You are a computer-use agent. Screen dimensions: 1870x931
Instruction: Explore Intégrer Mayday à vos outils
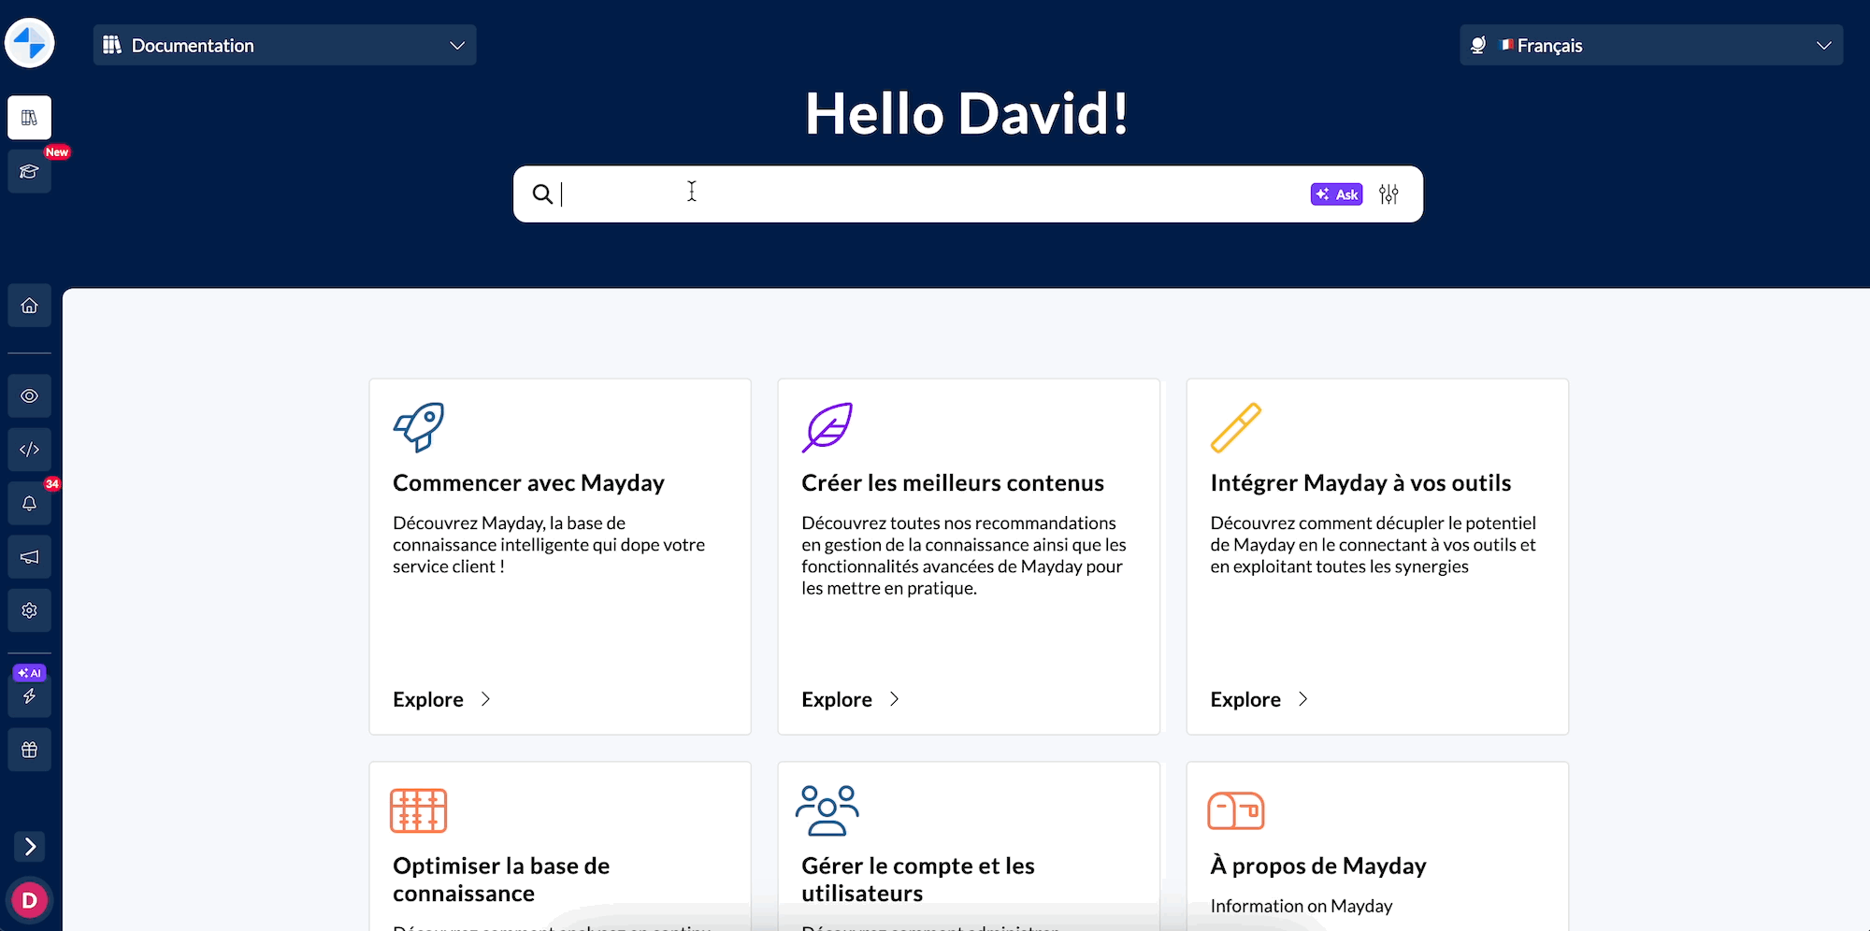[1259, 700]
